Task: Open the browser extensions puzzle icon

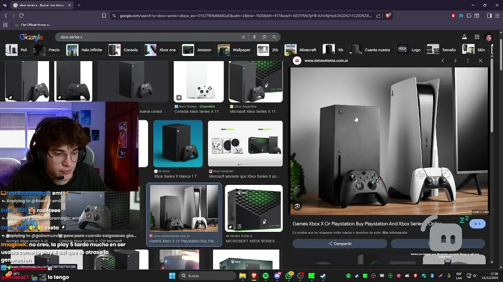Action: click(x=469, y=16)
